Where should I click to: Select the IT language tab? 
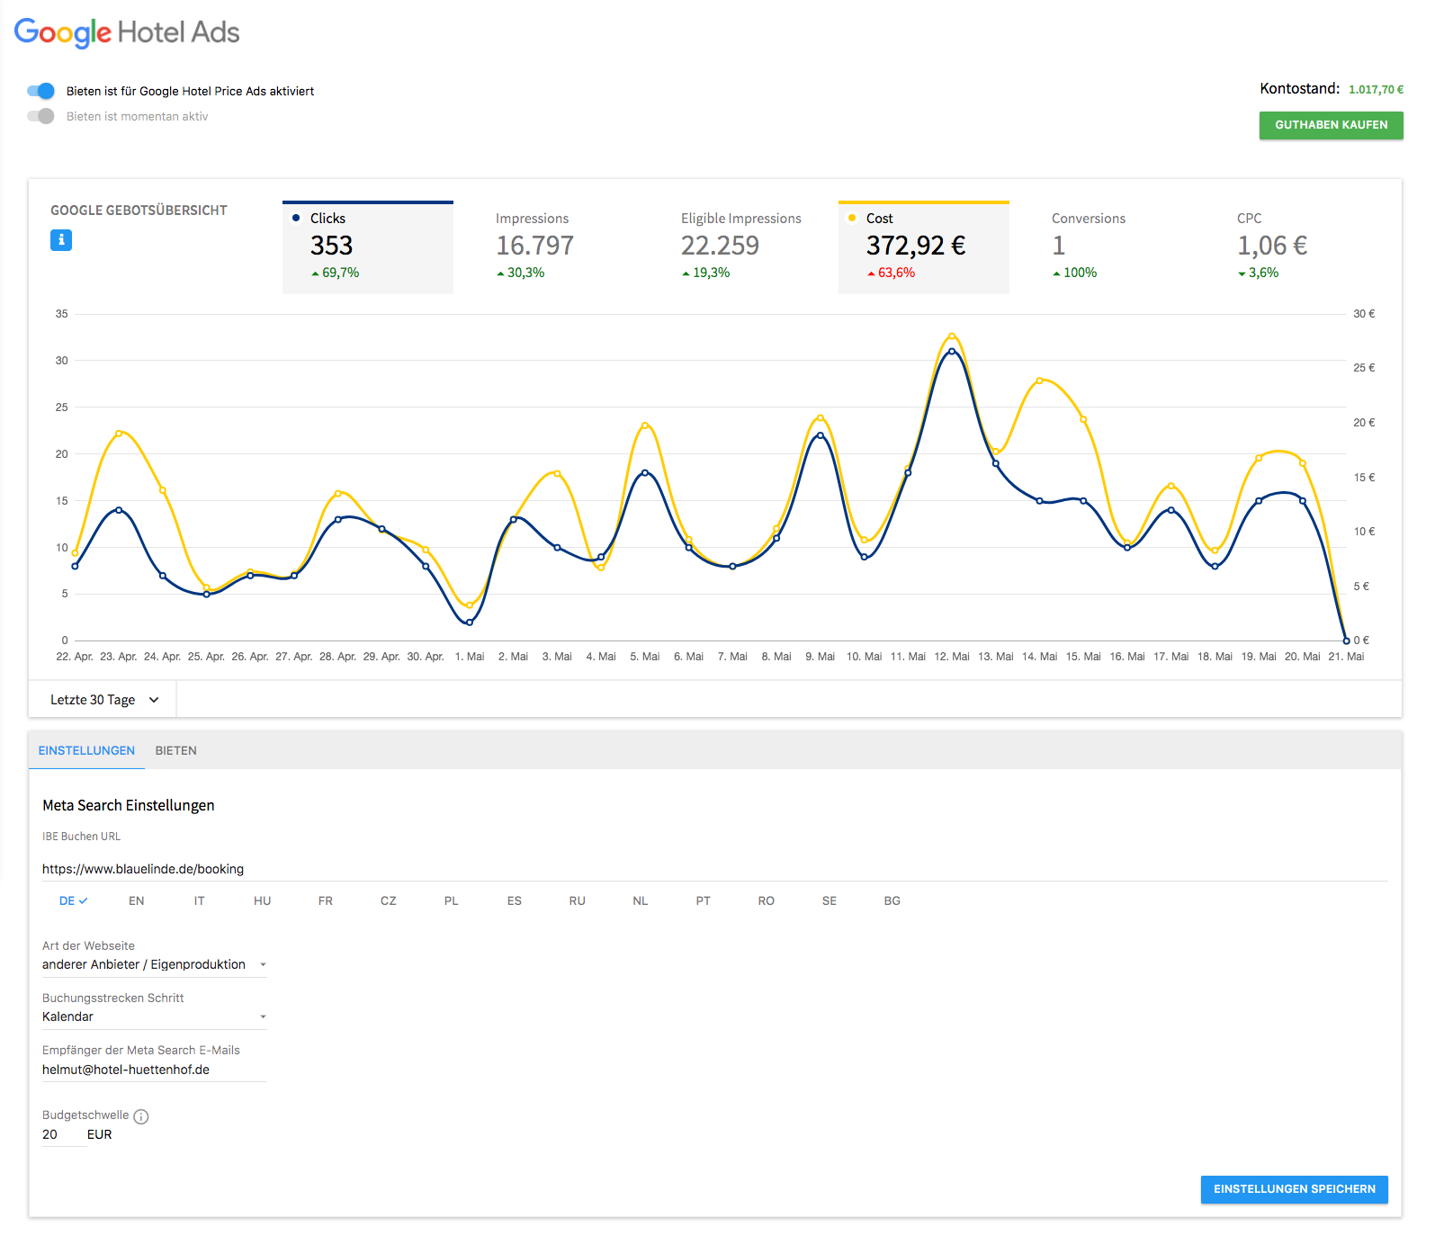[200, 900]
